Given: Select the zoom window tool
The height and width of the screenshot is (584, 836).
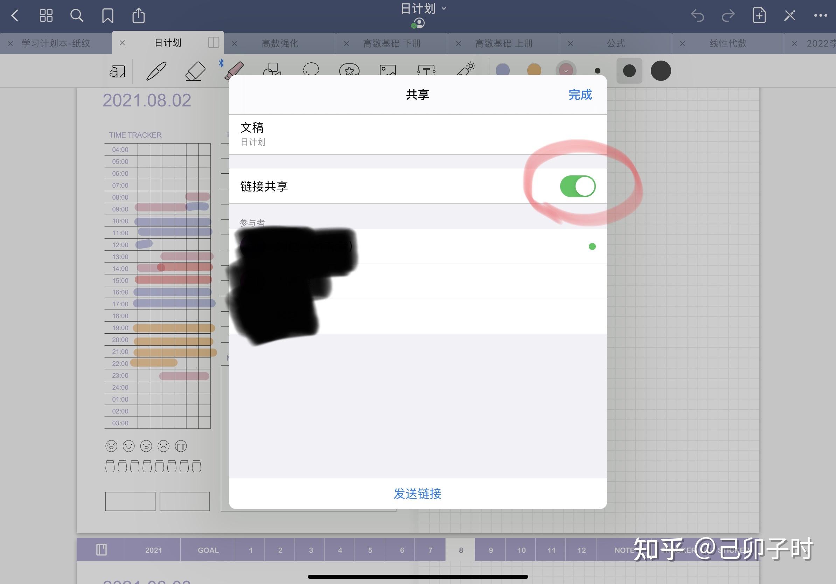Looking at the screenshot, I should click(x=117, y=71).
